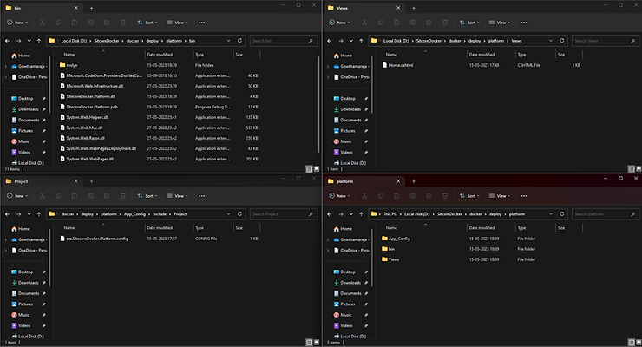Refresh the Project window folder

point(240,214)
